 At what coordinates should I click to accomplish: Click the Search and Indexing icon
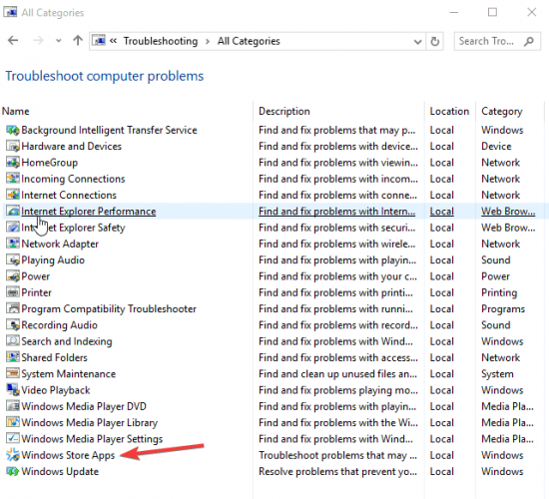point(13,341)
